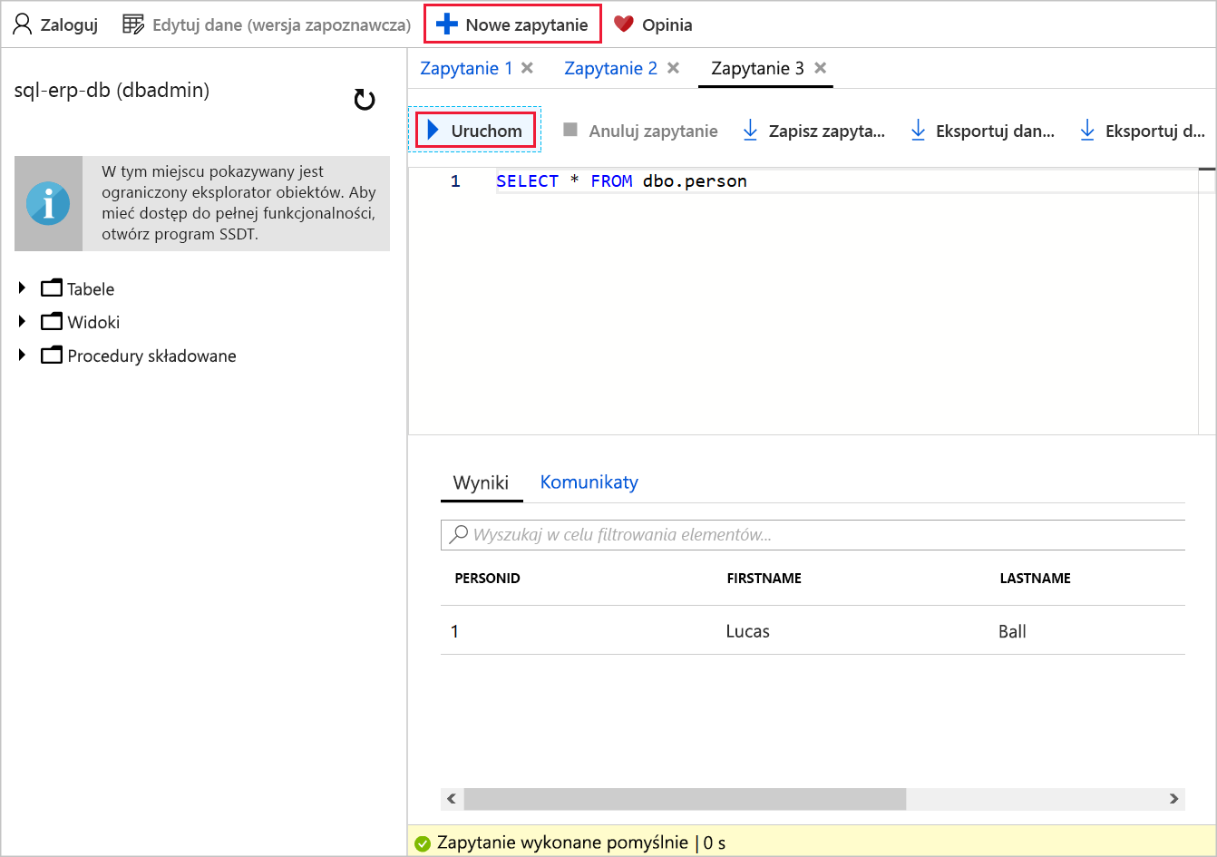Click the Tabele label in the tree
This screenshot has height=857, width=1217.
point(91,289)
